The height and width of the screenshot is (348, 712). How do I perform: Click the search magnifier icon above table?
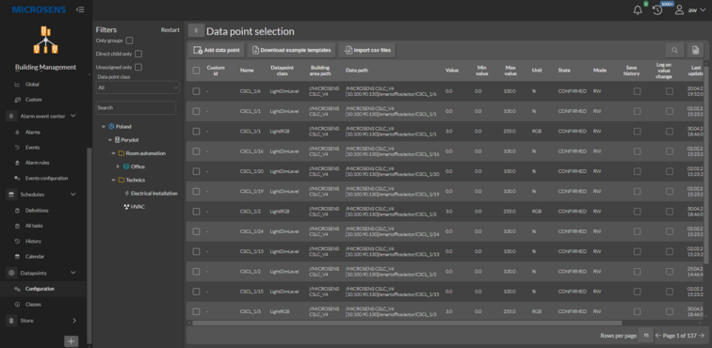pos(674,51)
